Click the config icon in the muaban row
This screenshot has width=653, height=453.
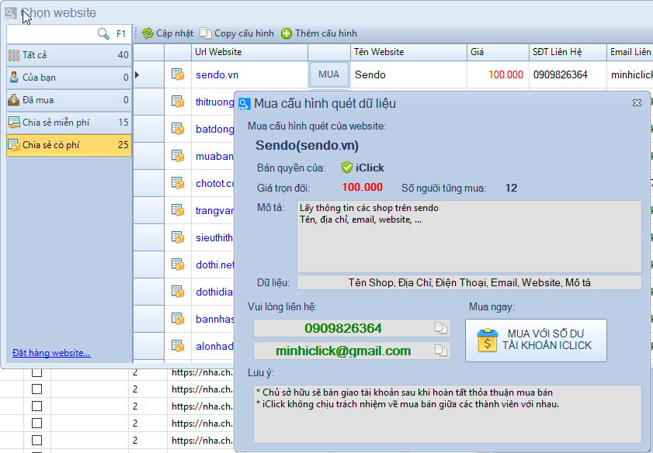coord(178,156)
